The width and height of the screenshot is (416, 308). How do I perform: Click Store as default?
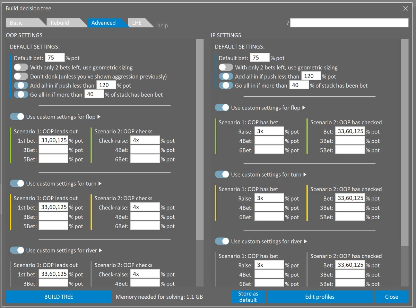[248, 297]
